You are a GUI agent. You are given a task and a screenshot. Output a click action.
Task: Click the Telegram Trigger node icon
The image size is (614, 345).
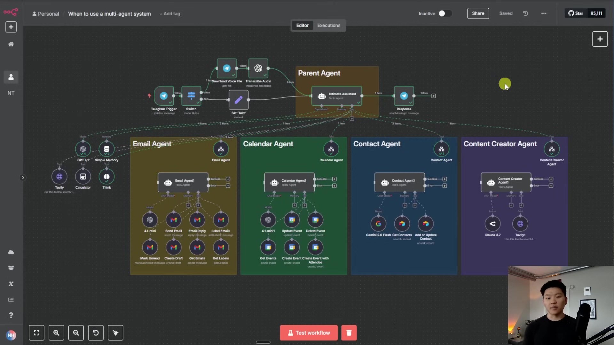pyautogui.click(x=163, y=96)
